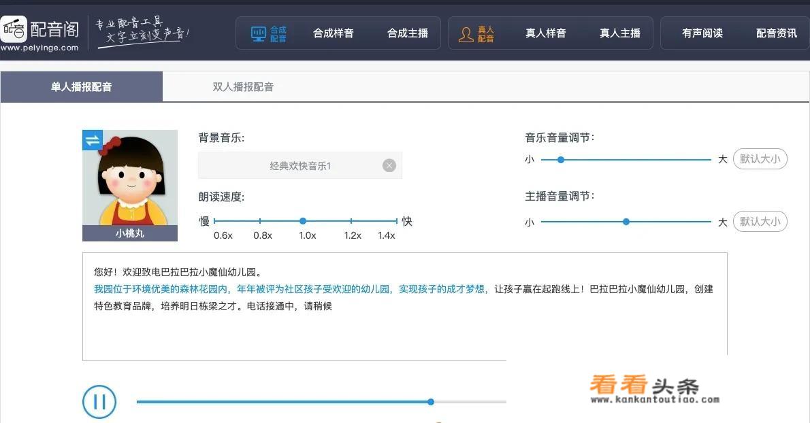Pause playback with the pause button

tap(99, 402)
